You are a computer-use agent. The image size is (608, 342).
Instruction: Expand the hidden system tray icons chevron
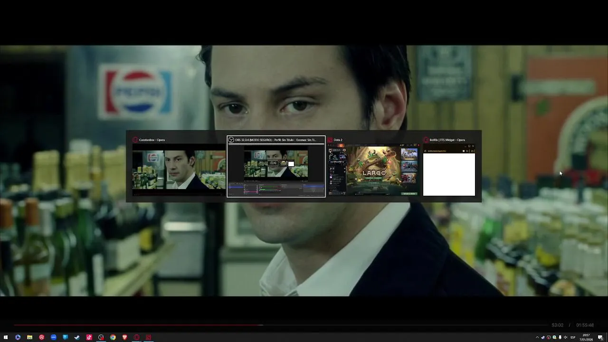click(x=537, y=337)
